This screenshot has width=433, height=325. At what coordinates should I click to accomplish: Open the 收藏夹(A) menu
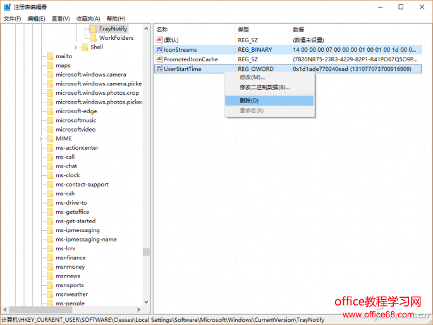coord(88,18)
